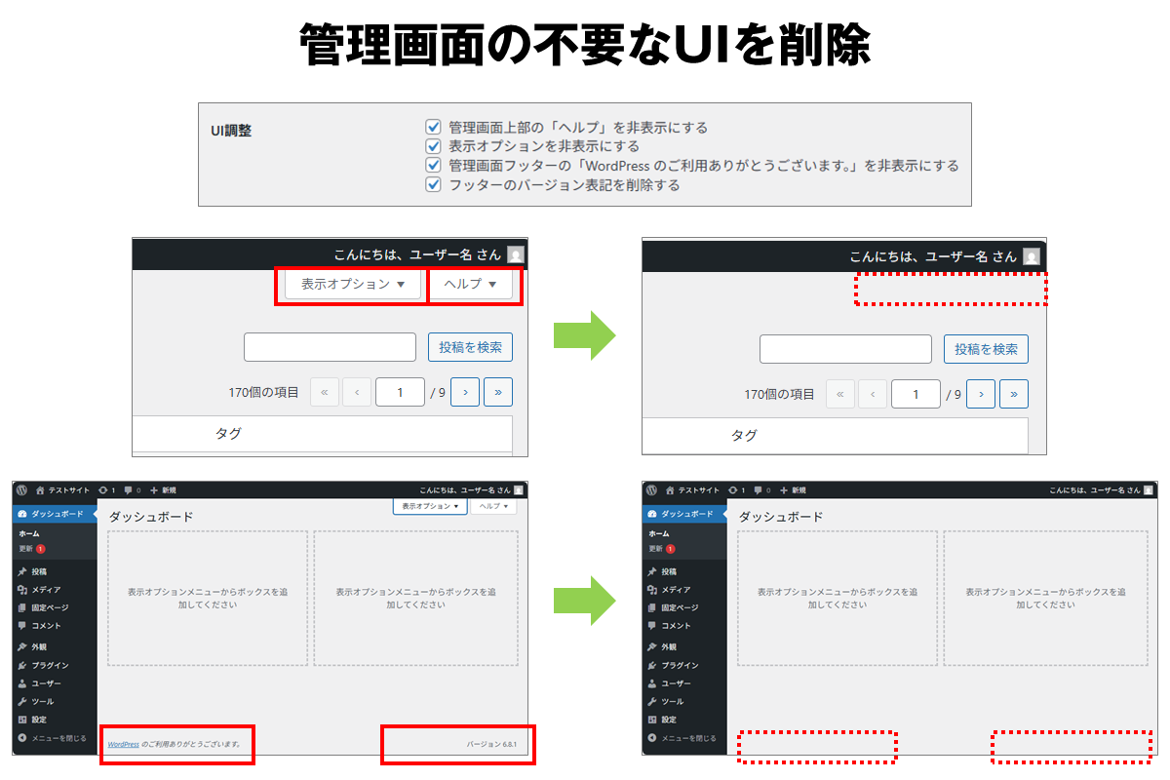Expand the small ヘルプ dropdown in the left dashboard screenshot
Image resolution: width=1170 pixels, height=780 pixels.
click(x=493, y=506)
